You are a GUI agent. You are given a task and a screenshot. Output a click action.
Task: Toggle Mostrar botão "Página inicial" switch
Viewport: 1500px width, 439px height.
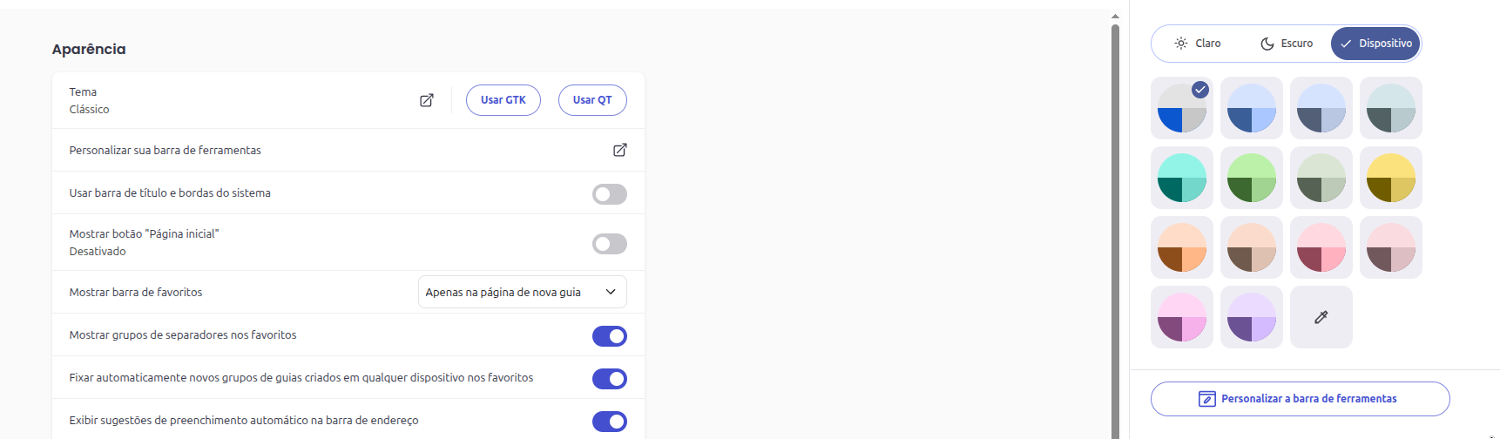coord(610,244)
